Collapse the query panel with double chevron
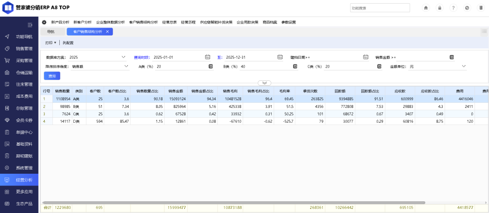Image resolution: width=489 pixels, height=213 pixels. pos(264,83)
